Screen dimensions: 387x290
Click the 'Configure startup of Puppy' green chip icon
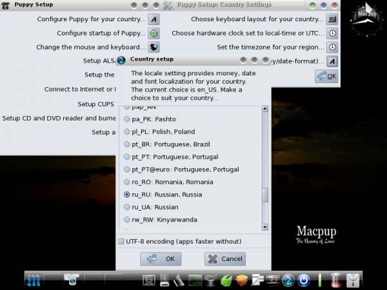click(x=154, y=33)
